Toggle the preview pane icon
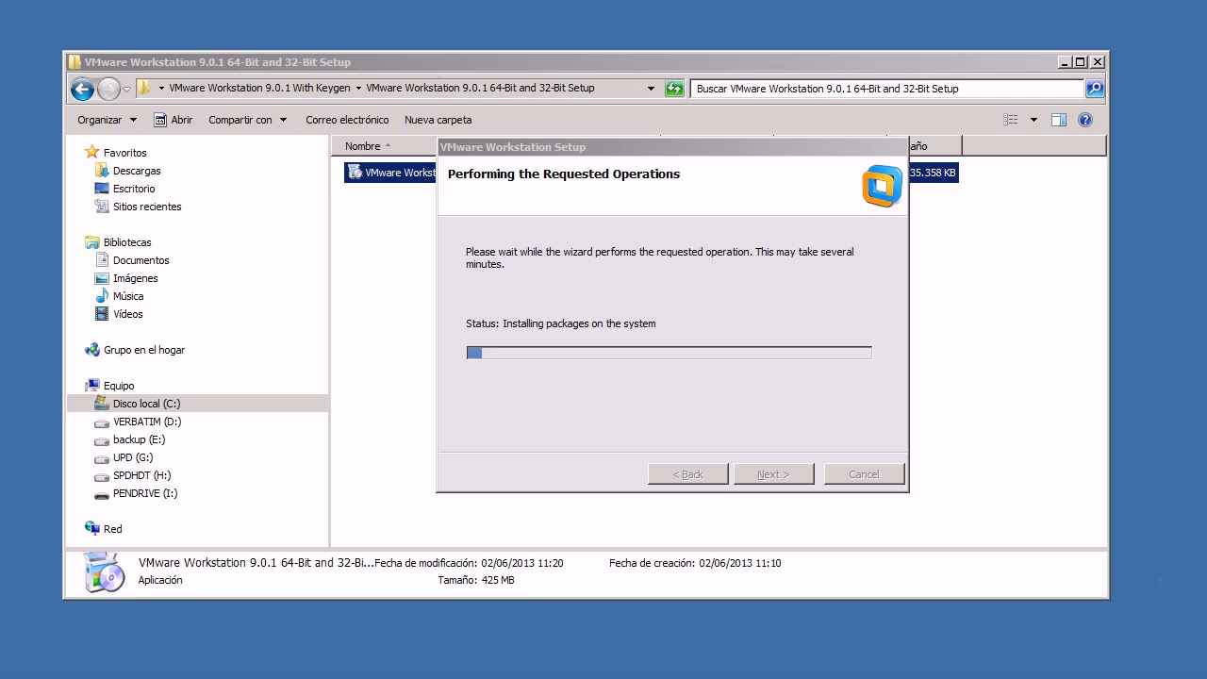 click(x=1059, y=120)
